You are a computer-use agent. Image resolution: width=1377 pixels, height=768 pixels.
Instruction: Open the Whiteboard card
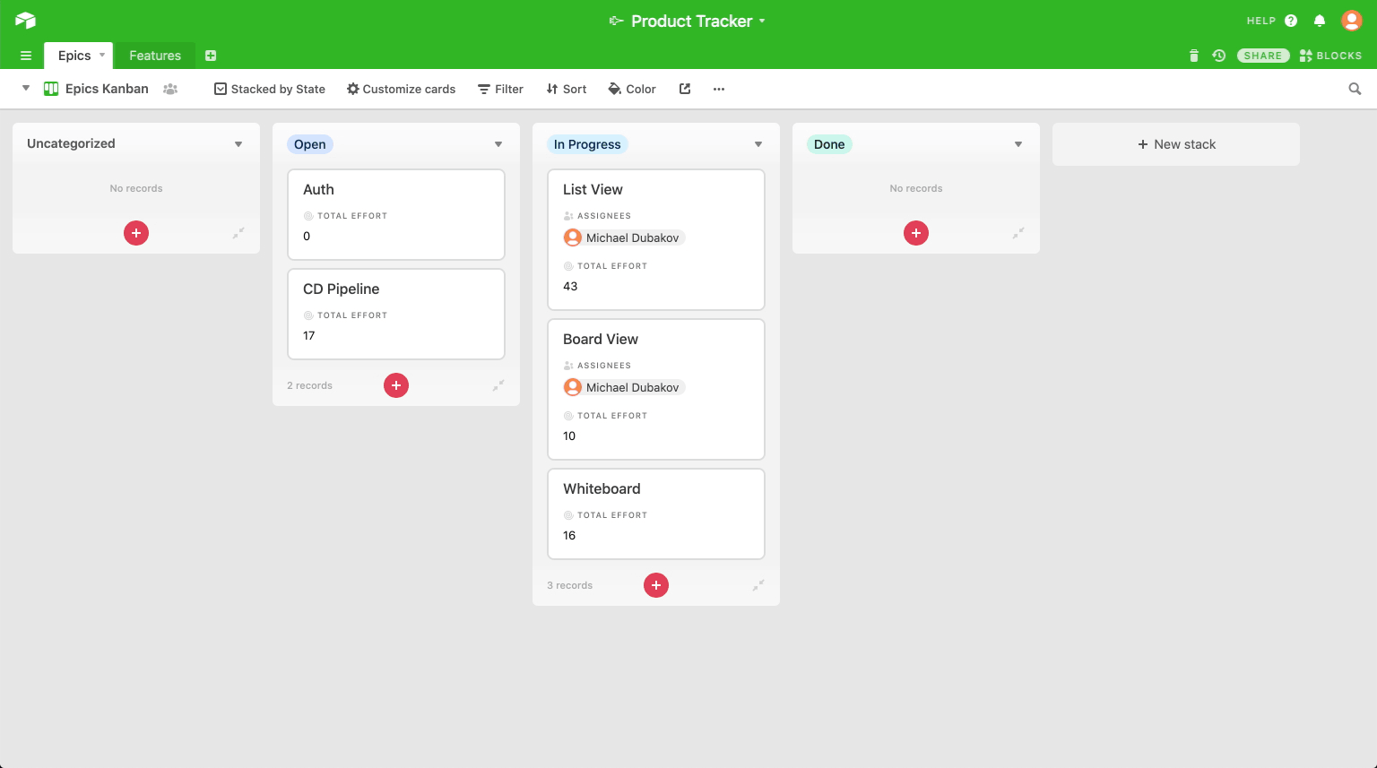pos(655,513)
